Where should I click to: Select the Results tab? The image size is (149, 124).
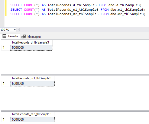tap(10, 36)
